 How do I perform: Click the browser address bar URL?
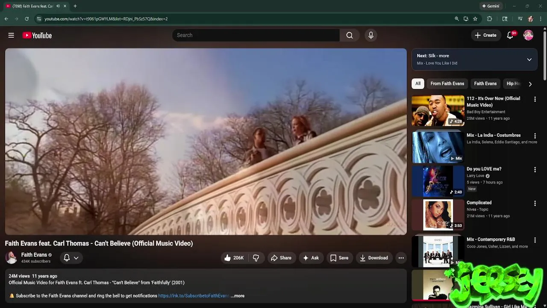[106, 19]
